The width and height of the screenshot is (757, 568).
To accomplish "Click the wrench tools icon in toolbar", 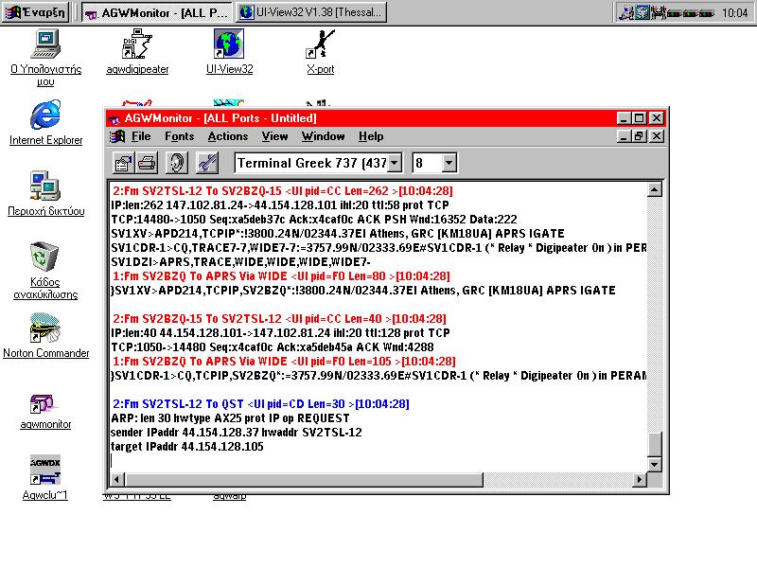I will click(x=207, y=163).
